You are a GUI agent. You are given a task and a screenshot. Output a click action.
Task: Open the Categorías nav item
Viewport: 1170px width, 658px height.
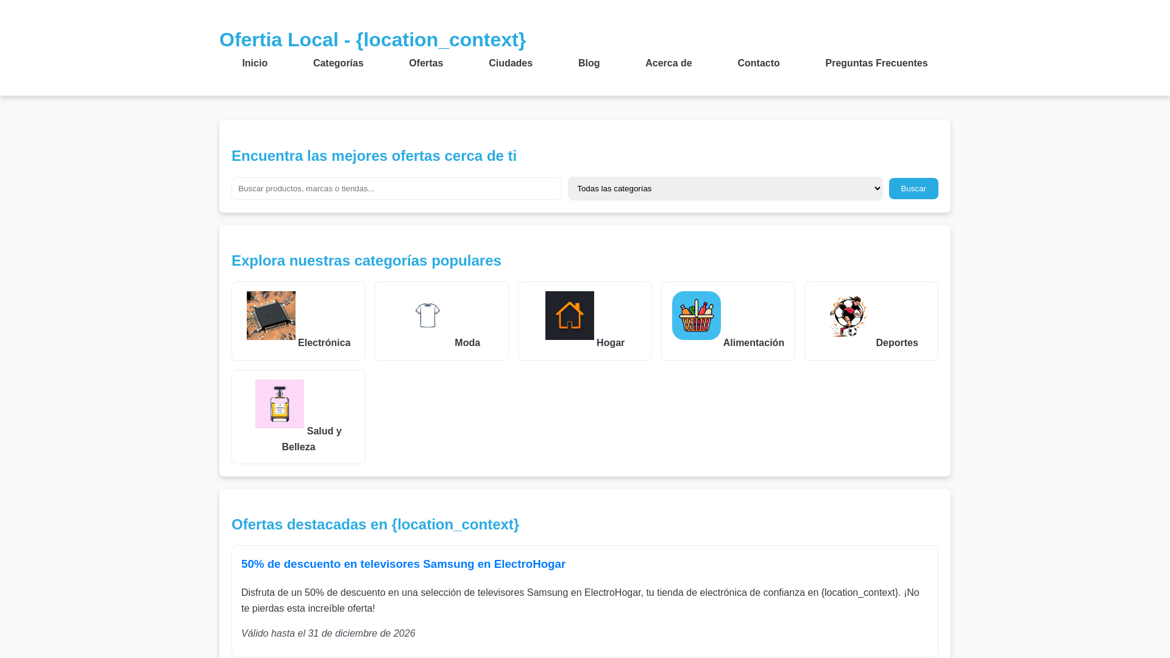338,63
